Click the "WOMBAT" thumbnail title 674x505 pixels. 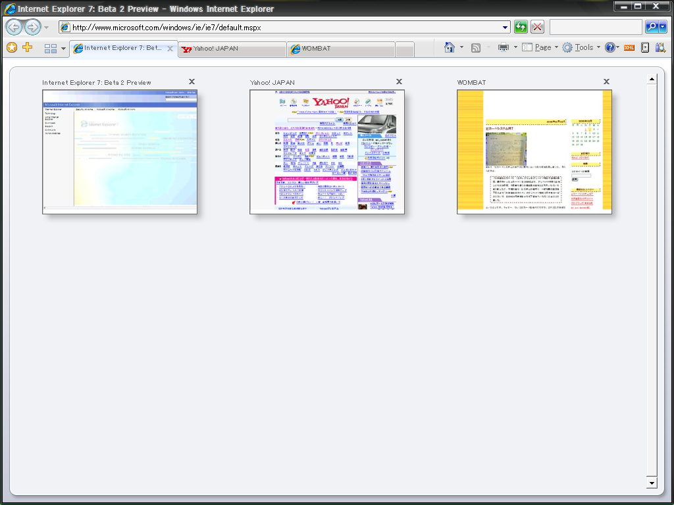[471, 82]
